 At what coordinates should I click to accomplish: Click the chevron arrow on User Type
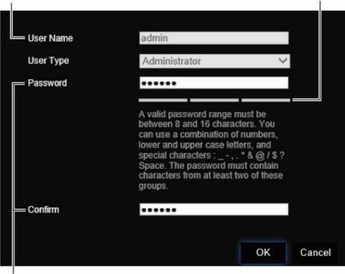coord(283,60)
